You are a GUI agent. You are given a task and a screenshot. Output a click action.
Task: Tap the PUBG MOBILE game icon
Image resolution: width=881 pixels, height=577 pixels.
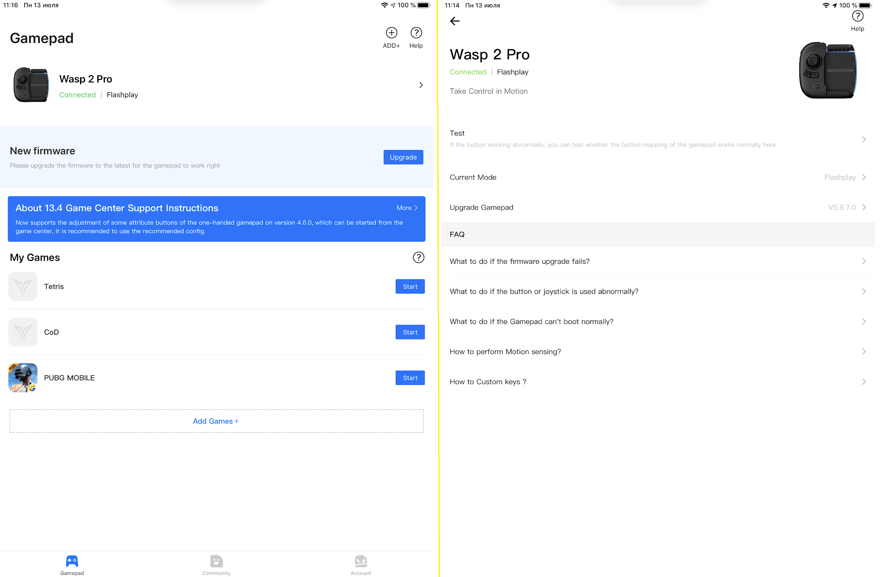tap(23, 378)
